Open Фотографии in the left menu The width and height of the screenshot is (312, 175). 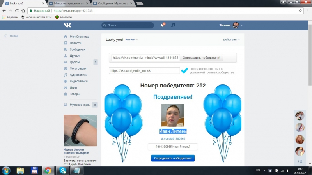[x=78, y=68]
